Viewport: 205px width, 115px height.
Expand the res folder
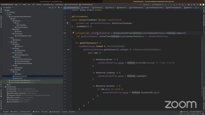(x=6, y=85)
